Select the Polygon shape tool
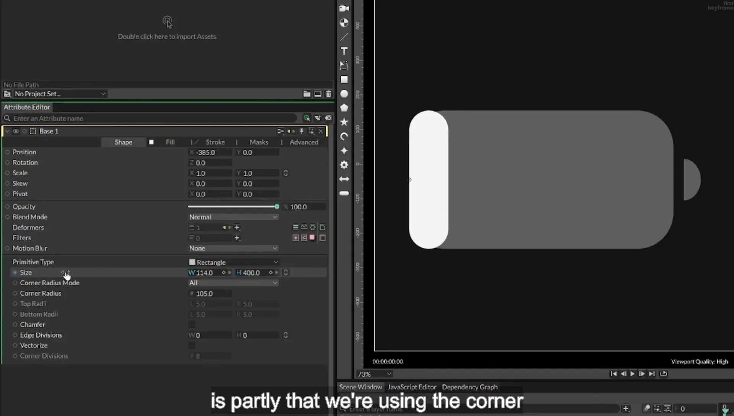This screenshot has height=416, width=734. 344,108
